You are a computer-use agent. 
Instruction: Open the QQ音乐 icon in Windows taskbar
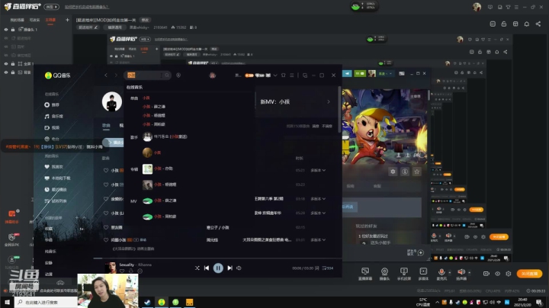[x=162, y=302]
